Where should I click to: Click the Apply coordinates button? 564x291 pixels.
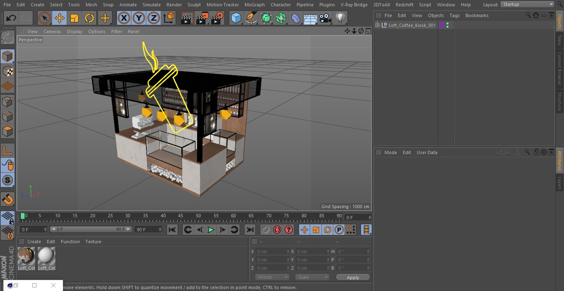tap(353, 277)
